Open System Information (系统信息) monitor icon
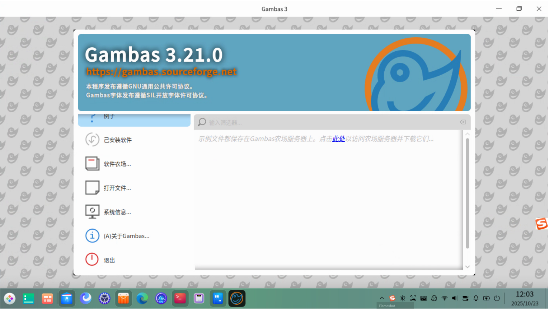Screen dimensions: 548x309 pos(92,212)
